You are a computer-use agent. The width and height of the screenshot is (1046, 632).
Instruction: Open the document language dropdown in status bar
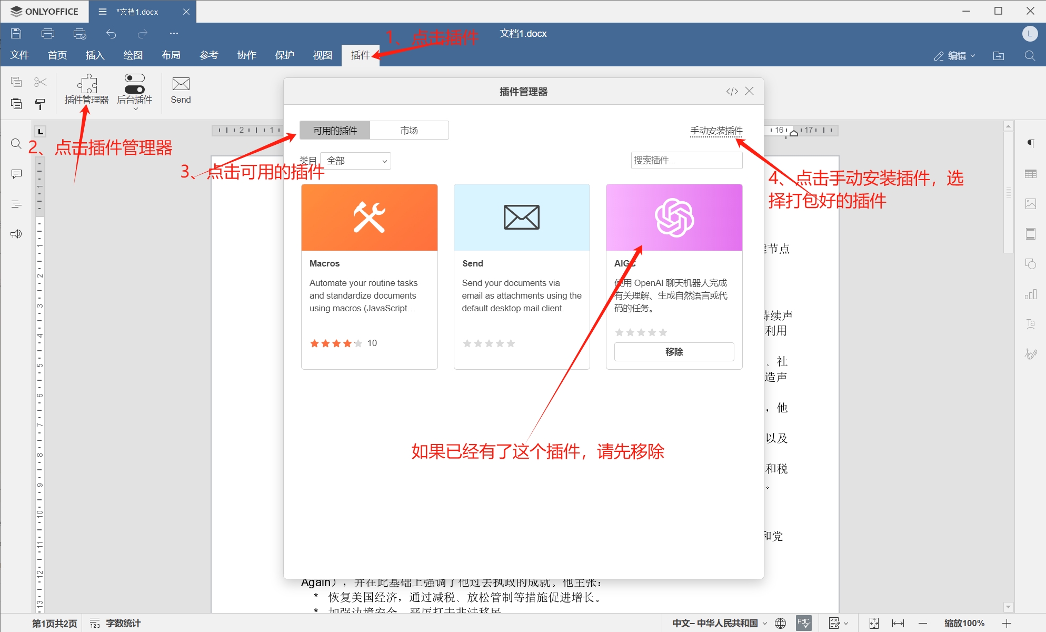tap(719, 623)
